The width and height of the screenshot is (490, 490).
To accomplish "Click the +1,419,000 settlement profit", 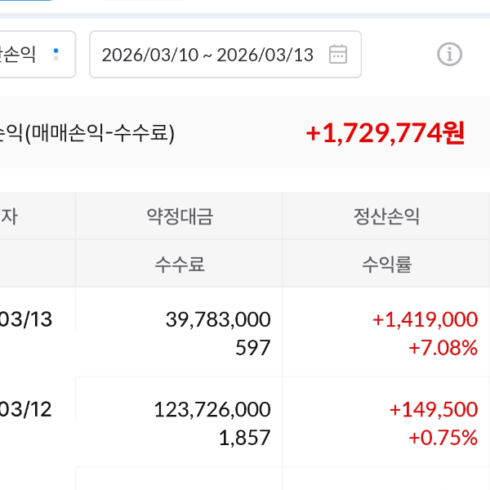I will pyautogui.click(x=425, y=319).
